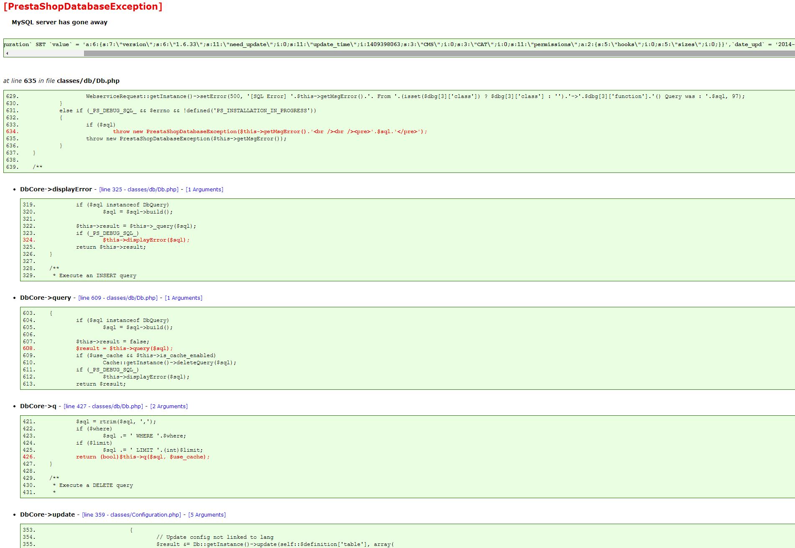Screen dimensions: 795x548
Task: Click the 'DbCore->update' stack entry title
Action: click(x=47, y=515)
